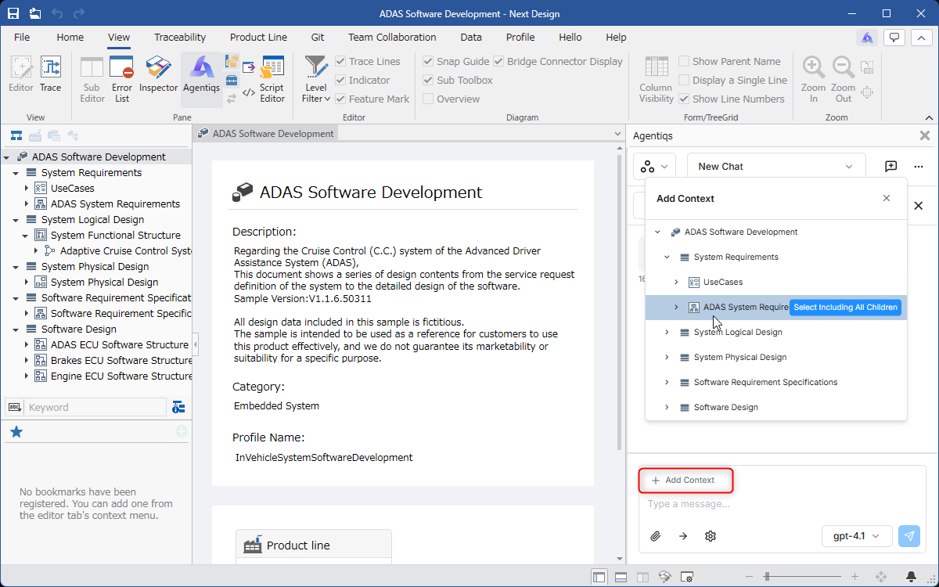Open Column Visibility
Screen dimensions: 939x587
click(656, 79)
